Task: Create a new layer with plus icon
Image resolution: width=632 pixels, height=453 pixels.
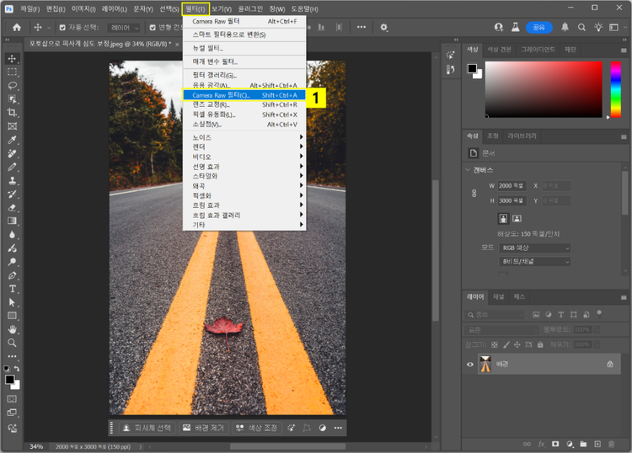Action: [597, 444]
